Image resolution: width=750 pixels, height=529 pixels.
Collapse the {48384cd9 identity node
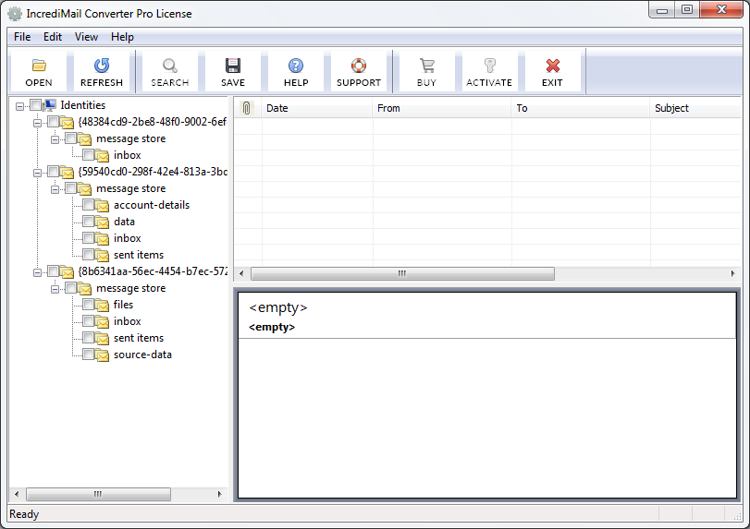coord(37,123)
